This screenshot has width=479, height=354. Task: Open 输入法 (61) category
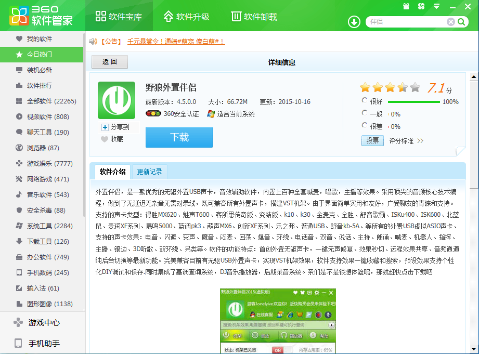click(x=42, y=288)
